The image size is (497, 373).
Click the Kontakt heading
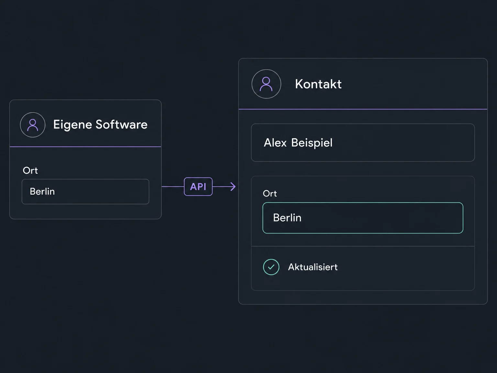(318, 84)
